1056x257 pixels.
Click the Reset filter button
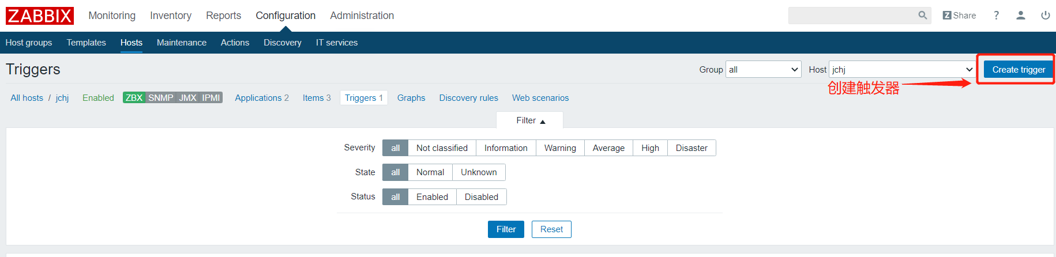[551, 229]
